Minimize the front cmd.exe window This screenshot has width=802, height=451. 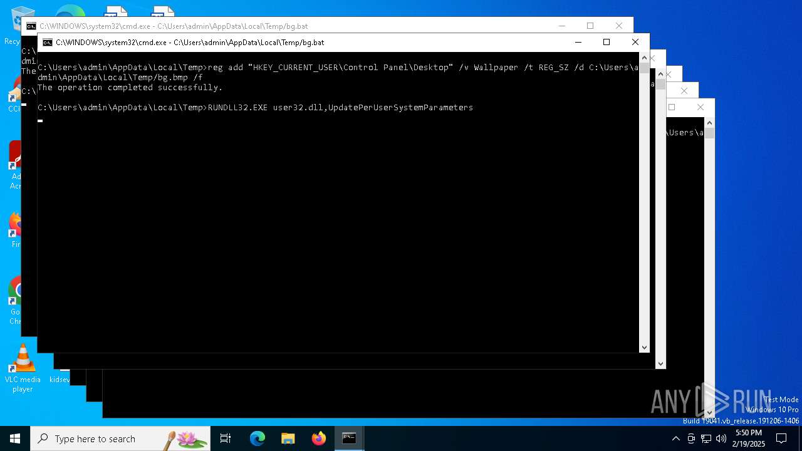click(x=578, y=42)
